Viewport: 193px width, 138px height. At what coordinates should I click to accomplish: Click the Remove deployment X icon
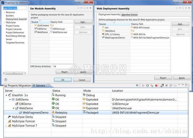coord(166,86)
